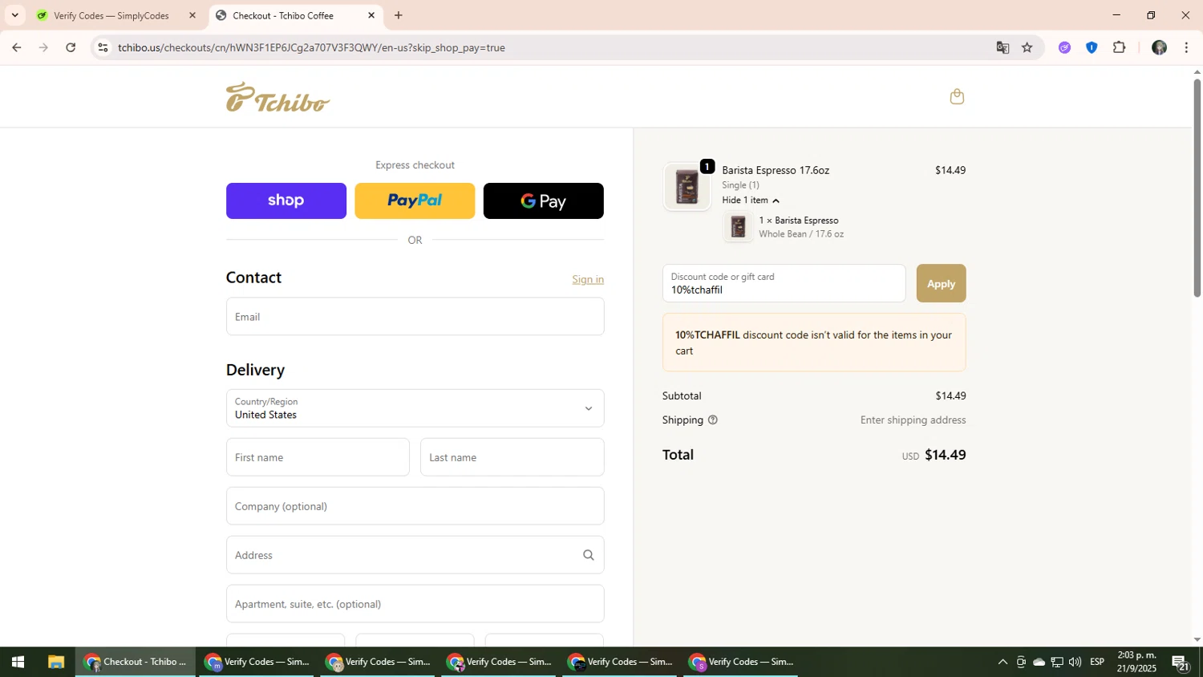Go back to the previous page
The height and width of the screenshot is (677, 1203).
17,48
